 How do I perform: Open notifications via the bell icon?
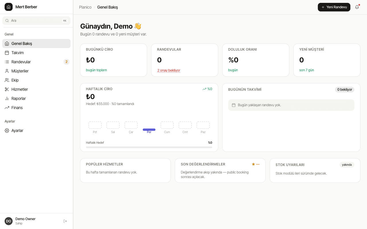coord(357,7)
